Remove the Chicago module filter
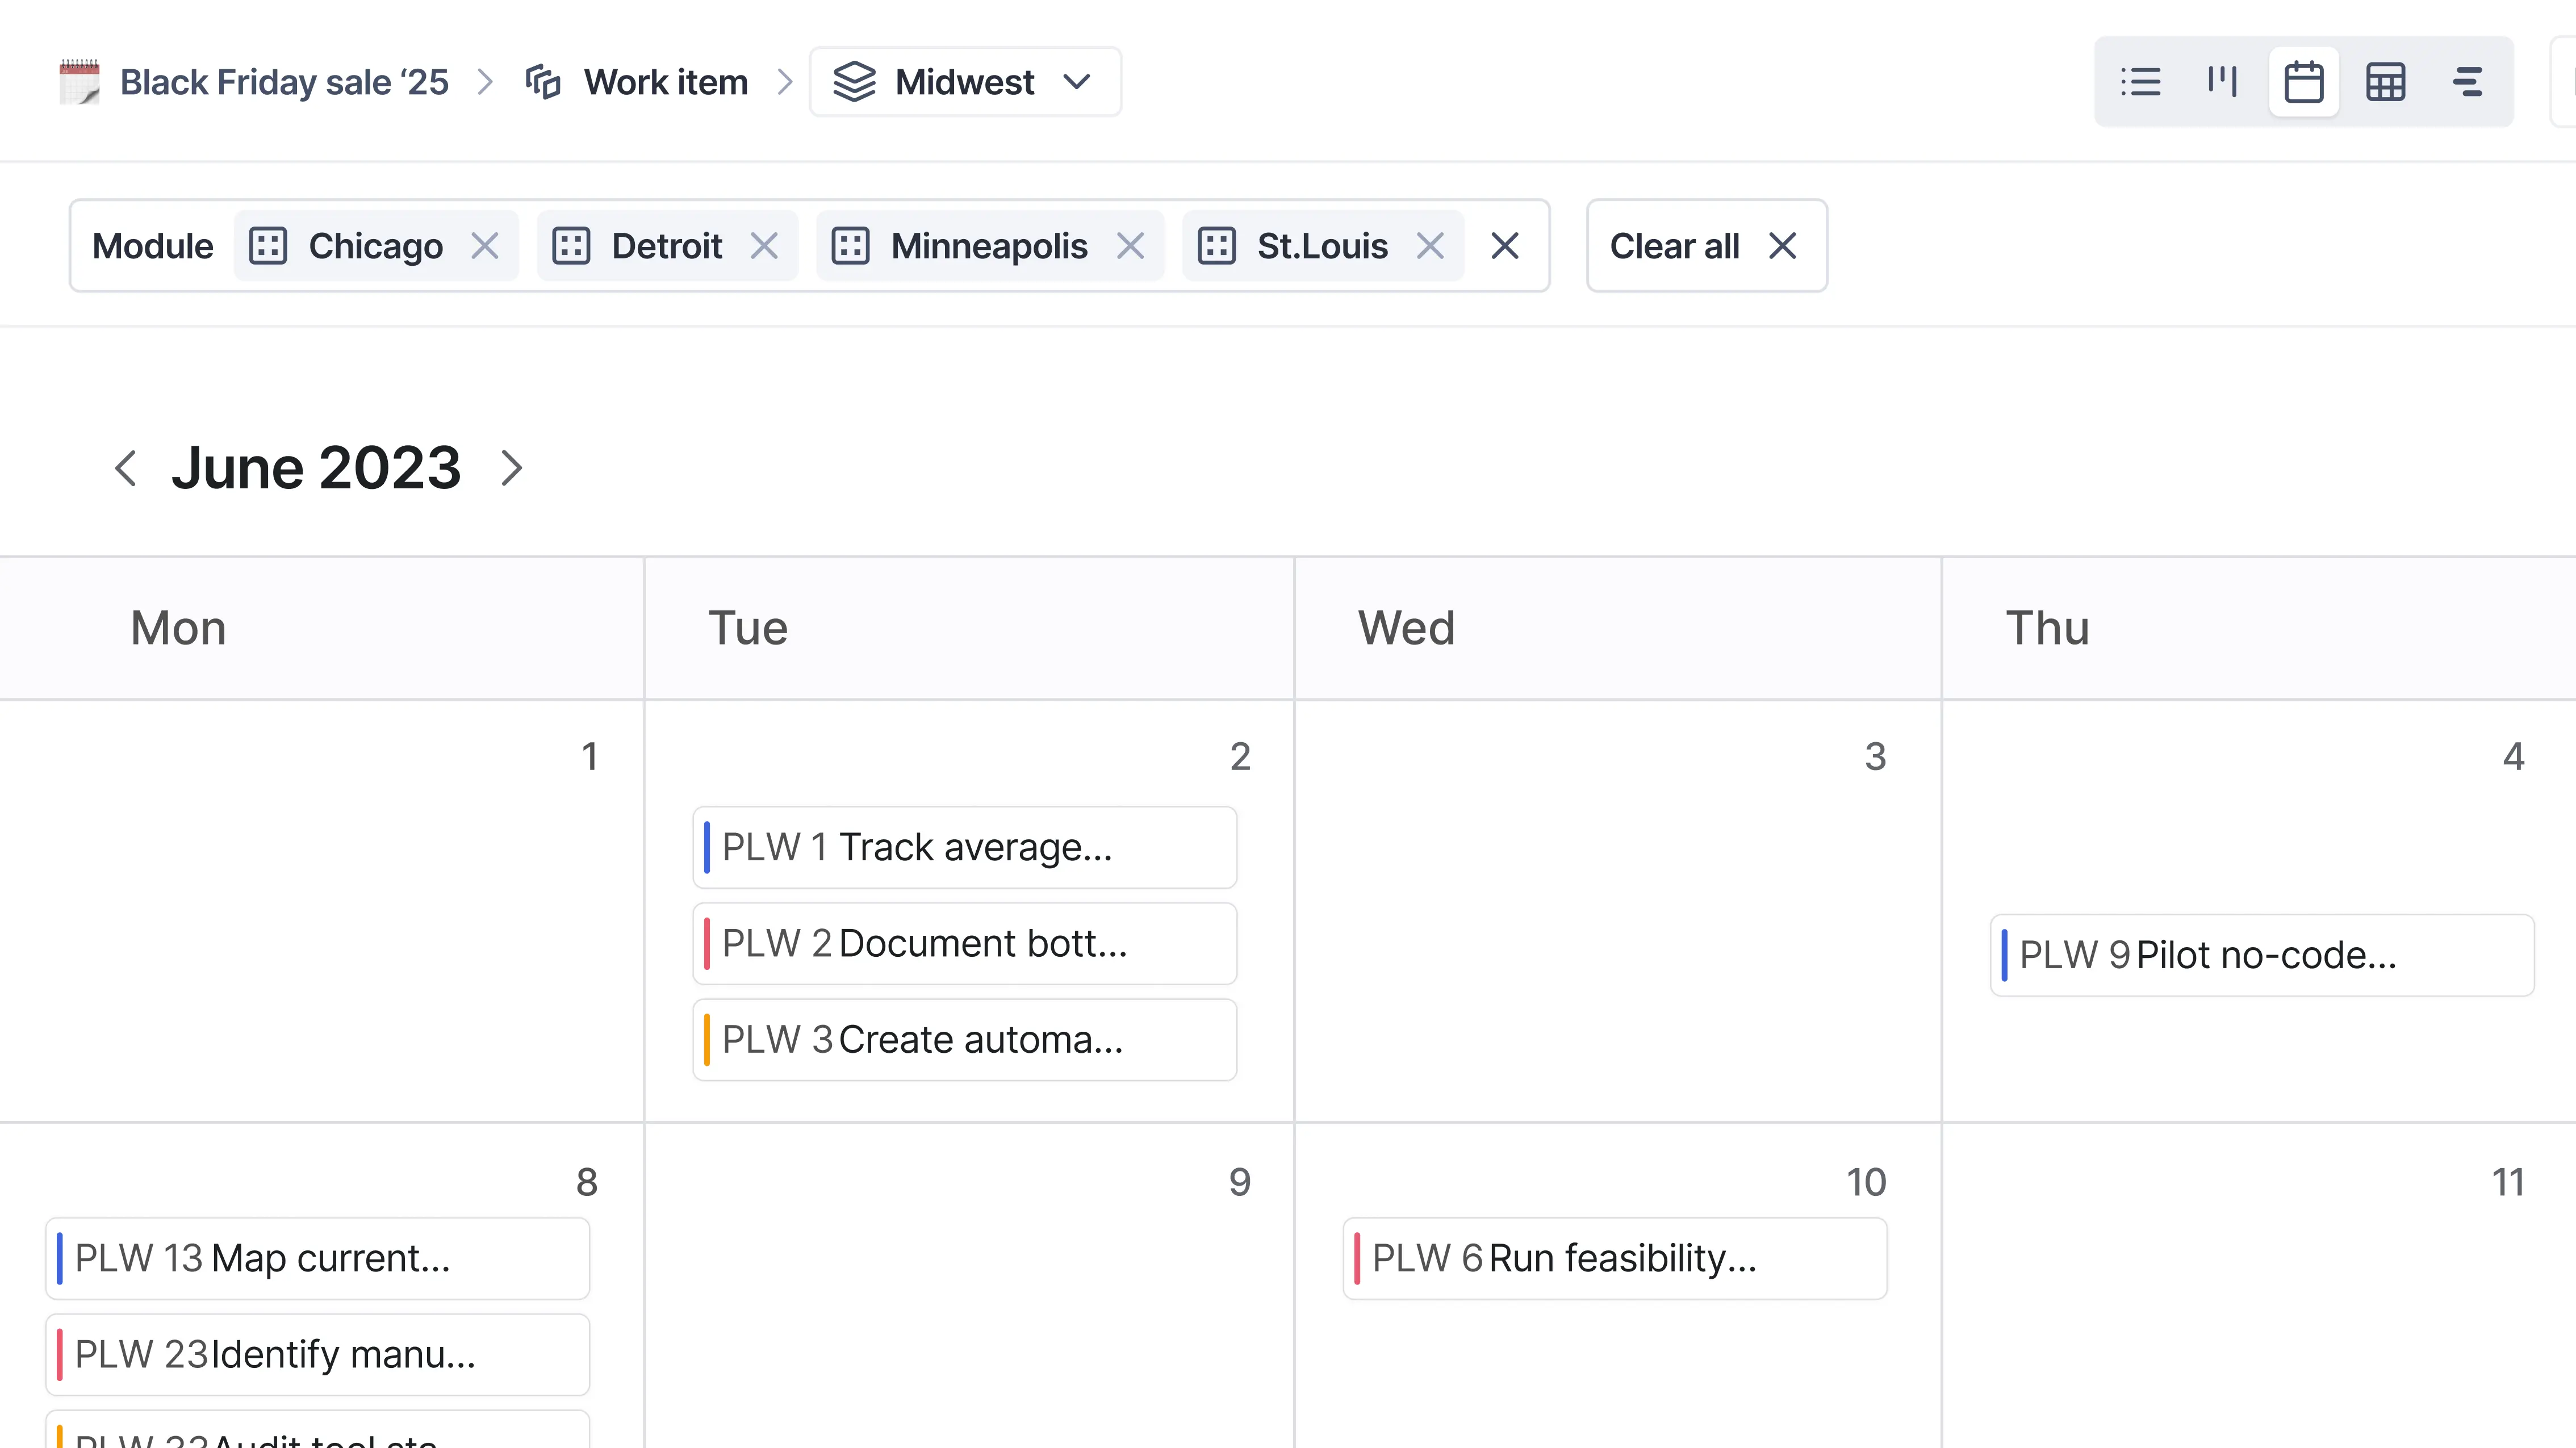Viewport: 2576px width, 1448px height. click(x=486, y=246)
